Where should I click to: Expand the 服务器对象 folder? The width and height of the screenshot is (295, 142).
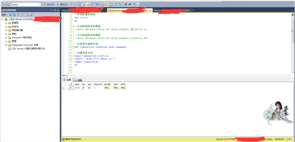click(6, 30)
